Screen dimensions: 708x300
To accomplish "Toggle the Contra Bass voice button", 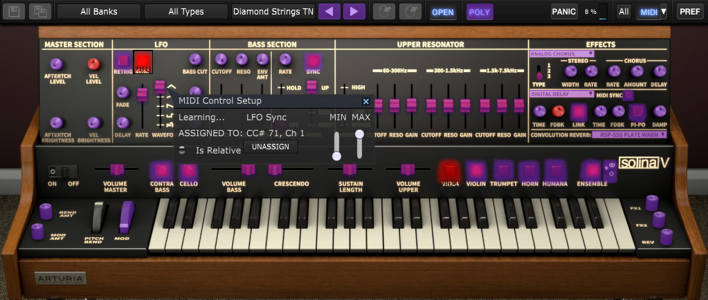I will [x=162, y=170].
